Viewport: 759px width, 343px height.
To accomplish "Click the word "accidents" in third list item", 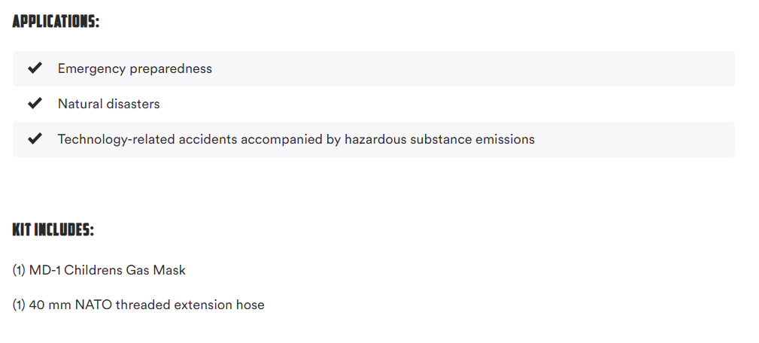I will (x=208, y=139).
